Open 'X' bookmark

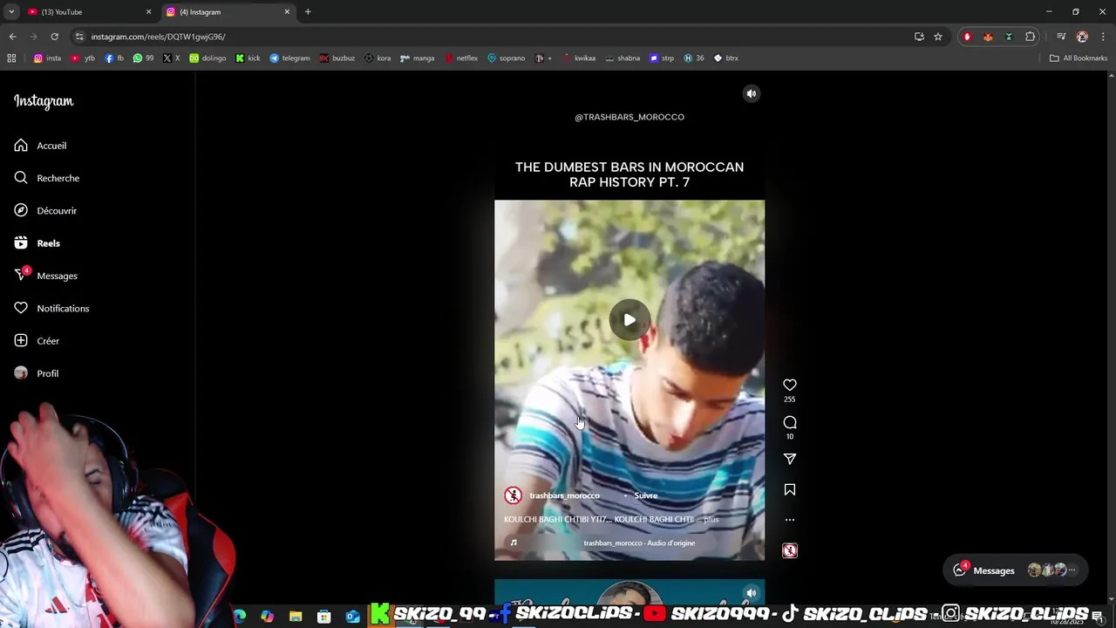[x=171, y=58]
